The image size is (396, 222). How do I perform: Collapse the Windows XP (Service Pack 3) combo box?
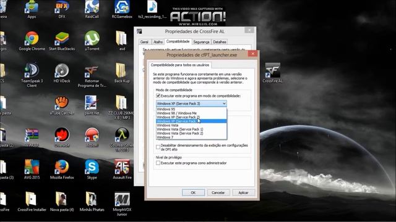click(191, 104)
